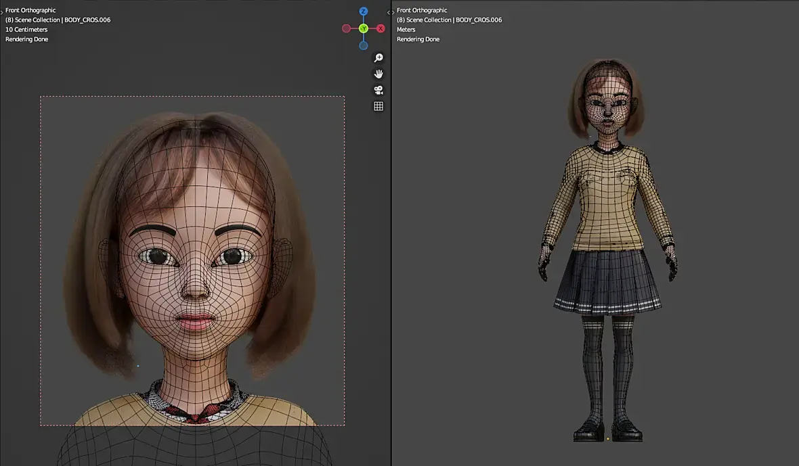Click the pan hand viewport icon
The image size is (799, 466).
click(379, 74)
